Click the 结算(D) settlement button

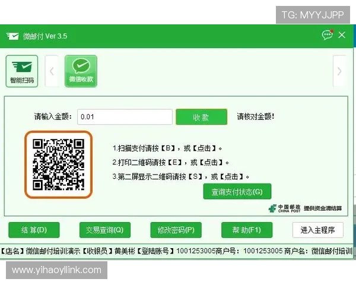tap(34, 230)
